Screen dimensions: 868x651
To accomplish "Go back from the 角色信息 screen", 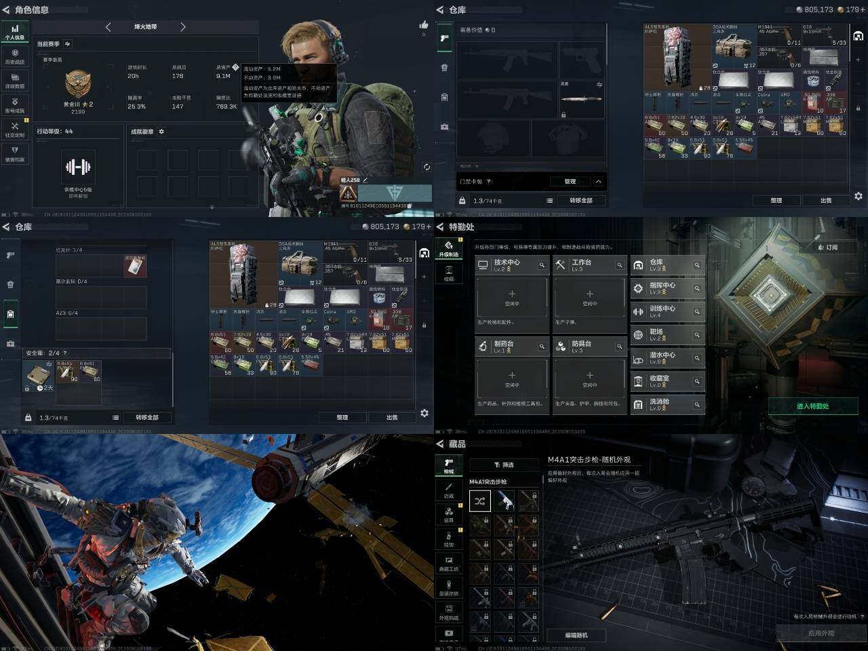I will (x=5, y=9).
